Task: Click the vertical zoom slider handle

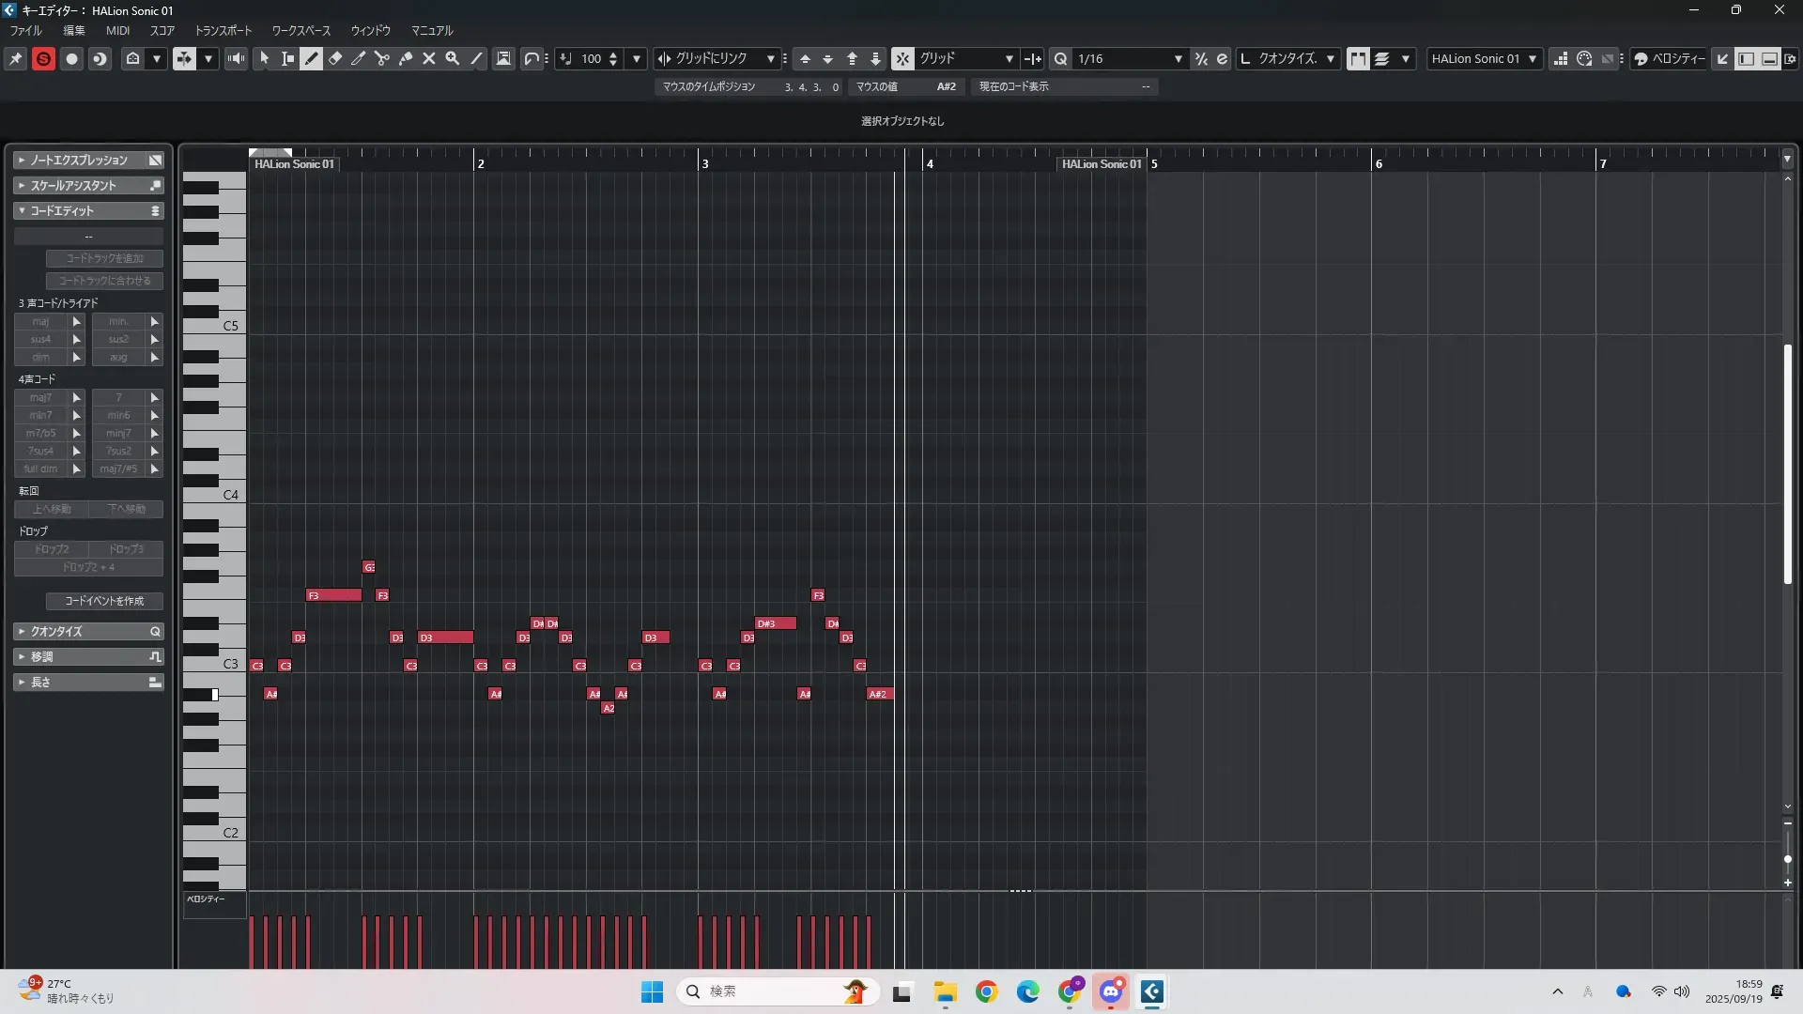Action: click(1787, 858)
